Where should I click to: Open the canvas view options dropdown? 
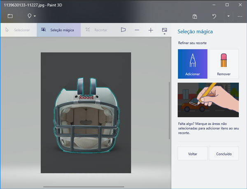tap(164, 31)
